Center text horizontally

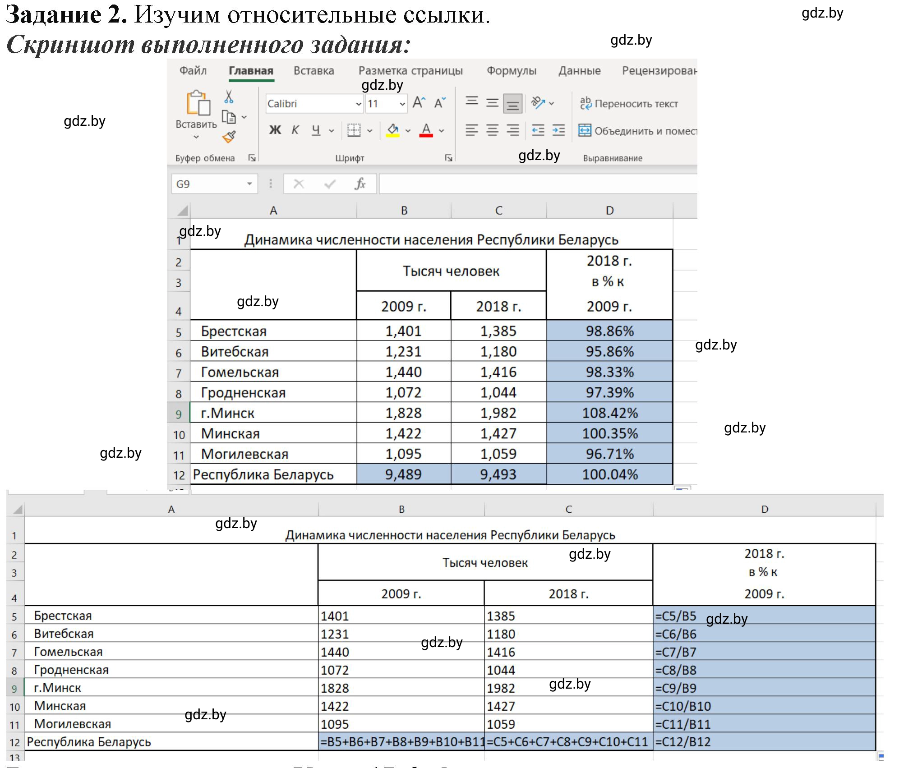[x=492, y=130]
